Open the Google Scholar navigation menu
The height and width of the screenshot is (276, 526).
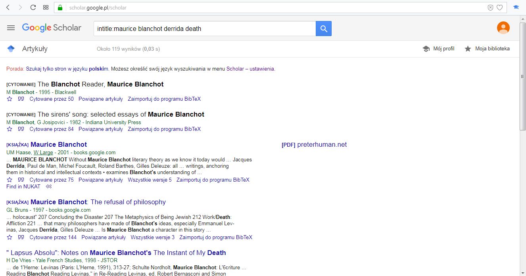[x=11, y=28]
